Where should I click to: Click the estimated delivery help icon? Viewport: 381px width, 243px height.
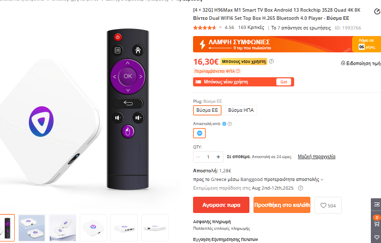tap(300, 188)
